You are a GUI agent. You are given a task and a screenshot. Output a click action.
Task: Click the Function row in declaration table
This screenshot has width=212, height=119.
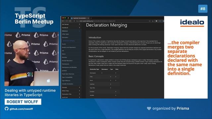point(104,92)
